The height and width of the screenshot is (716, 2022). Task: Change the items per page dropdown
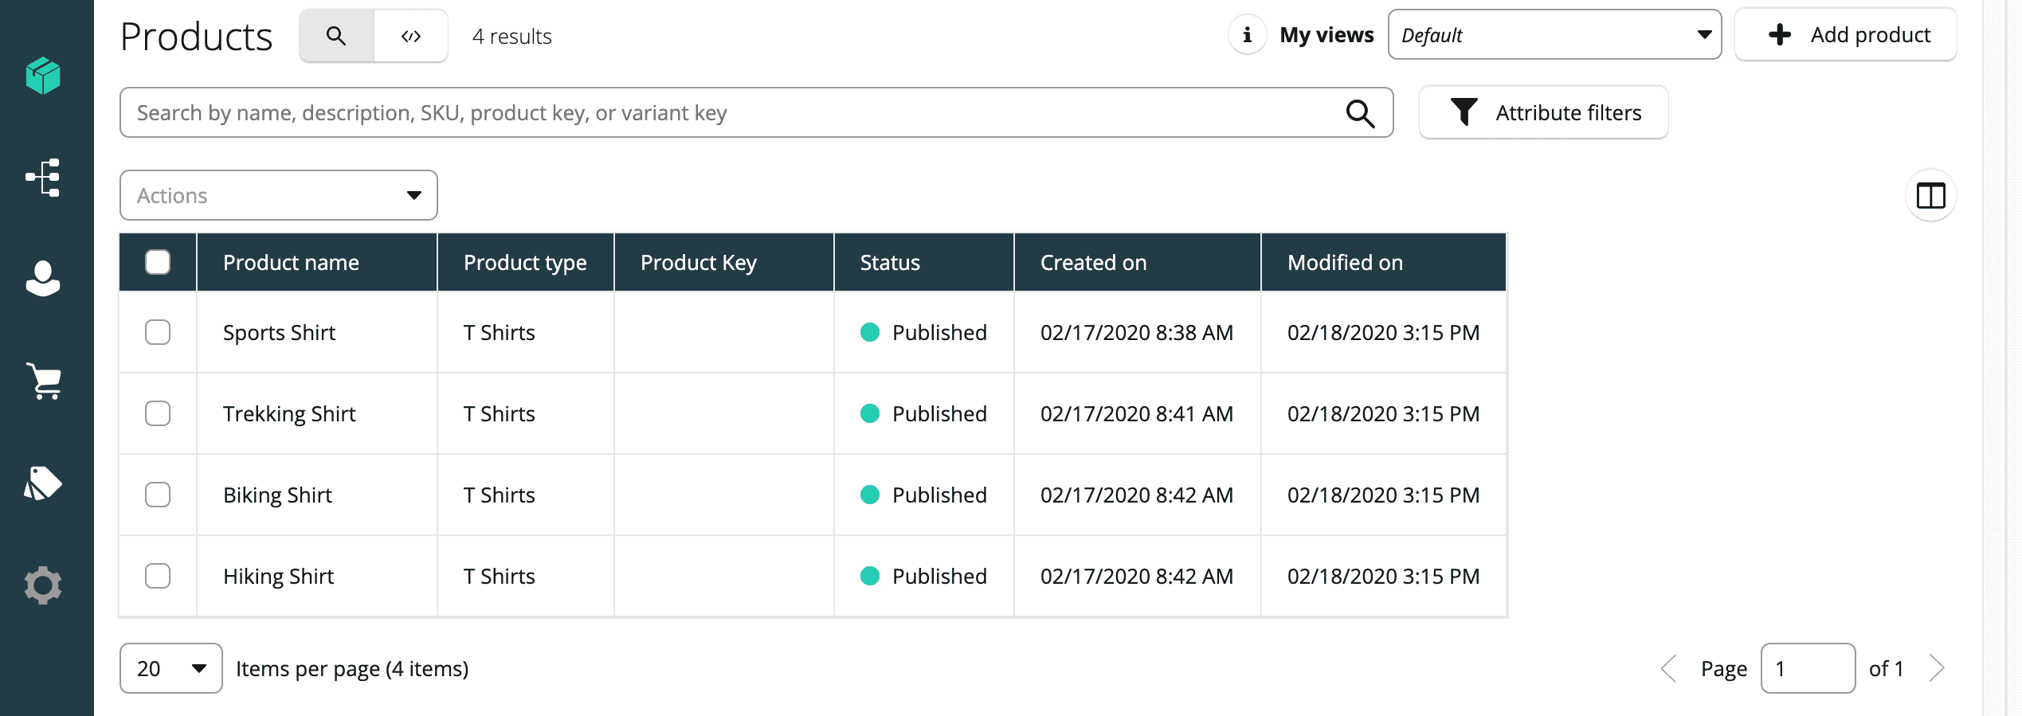tap(170, 668)
